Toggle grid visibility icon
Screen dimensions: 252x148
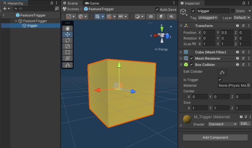tap(97, 16)
